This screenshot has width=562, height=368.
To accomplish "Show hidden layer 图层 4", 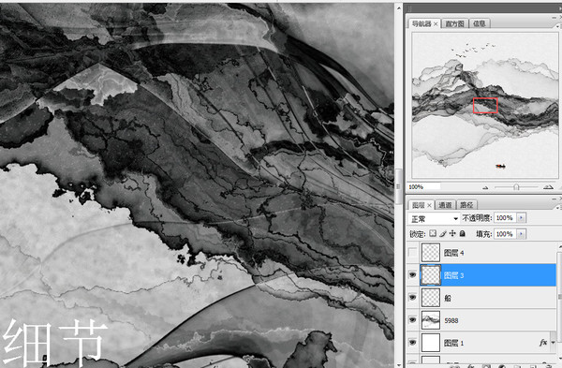I will click(412, 253).
